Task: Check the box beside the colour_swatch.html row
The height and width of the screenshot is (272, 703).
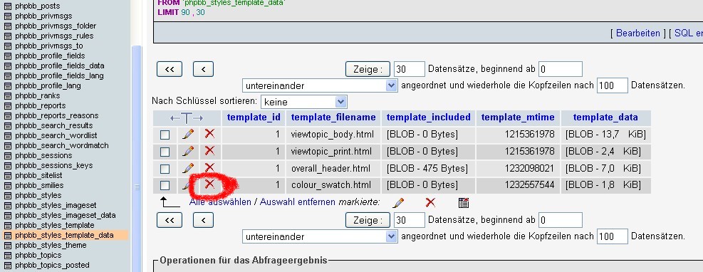Action: pos(165,185)
